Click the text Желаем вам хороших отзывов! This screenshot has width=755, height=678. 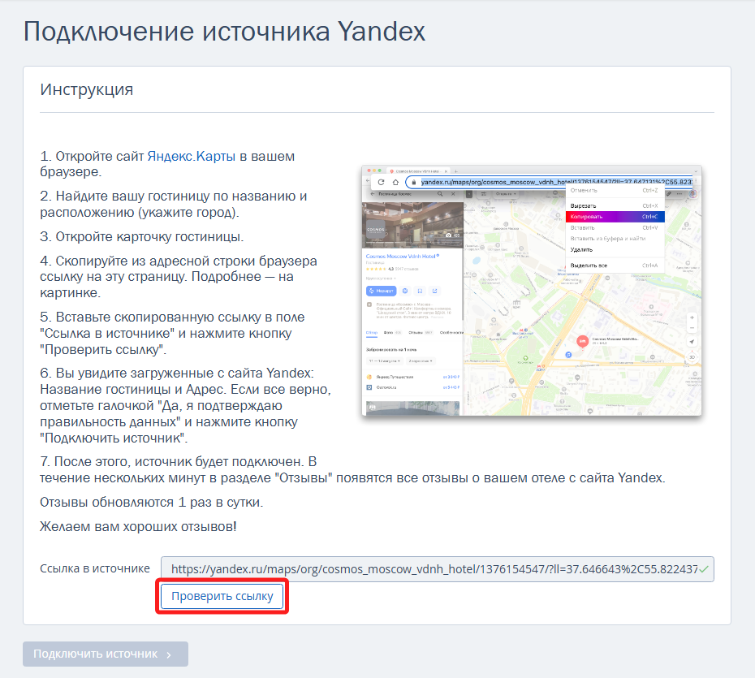click(x=138, y=526)
